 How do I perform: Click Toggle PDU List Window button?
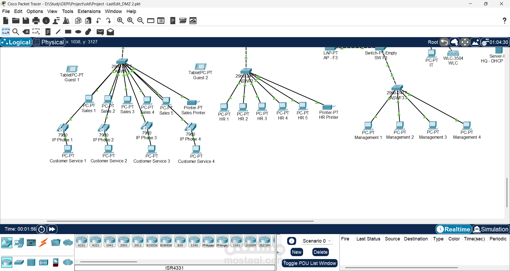(310, 263)
